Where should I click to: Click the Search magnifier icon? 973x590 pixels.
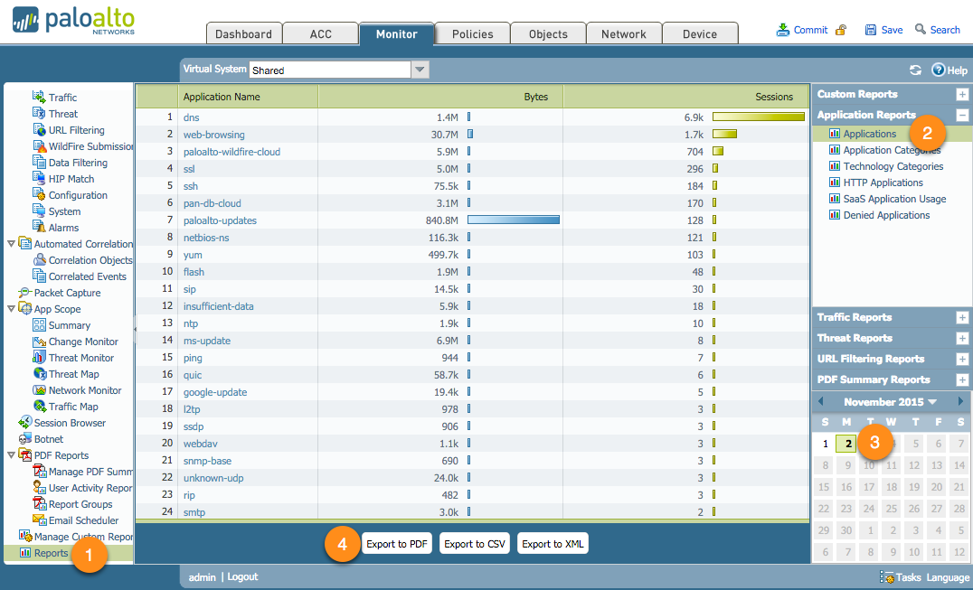(921, 30)
